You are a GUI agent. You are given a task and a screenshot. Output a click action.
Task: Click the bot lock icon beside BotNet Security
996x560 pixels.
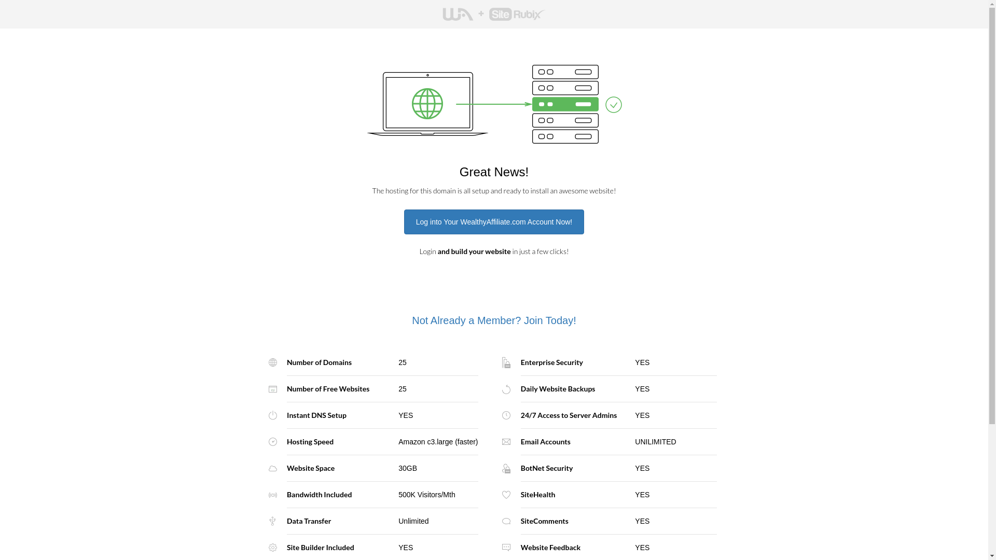tap(506, 468)
